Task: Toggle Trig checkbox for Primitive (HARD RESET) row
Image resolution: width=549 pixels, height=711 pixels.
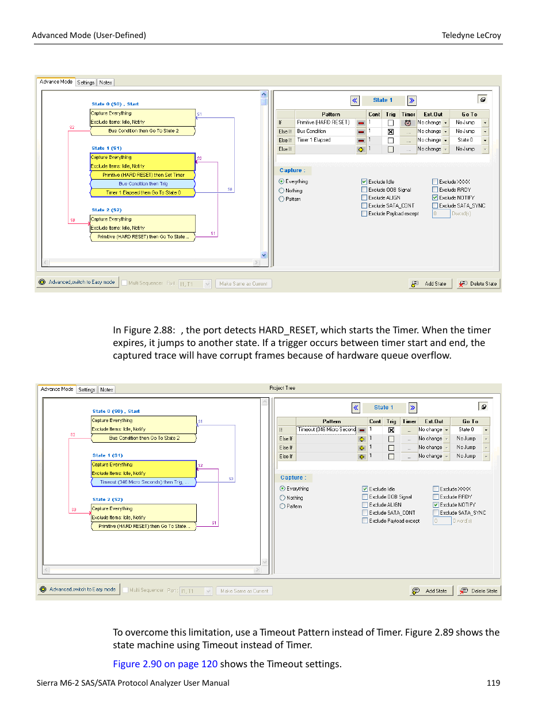Action: click(391, 123)
